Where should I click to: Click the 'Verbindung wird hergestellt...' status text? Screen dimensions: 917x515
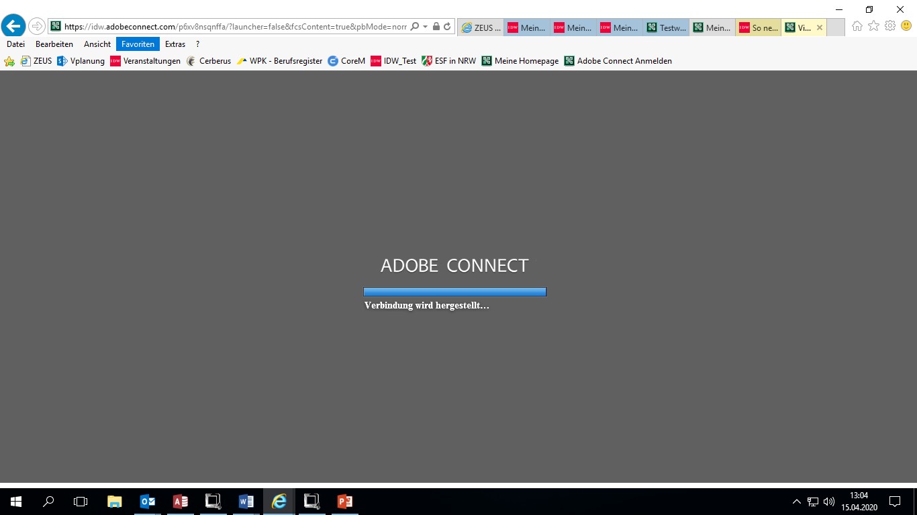(427, 306)
